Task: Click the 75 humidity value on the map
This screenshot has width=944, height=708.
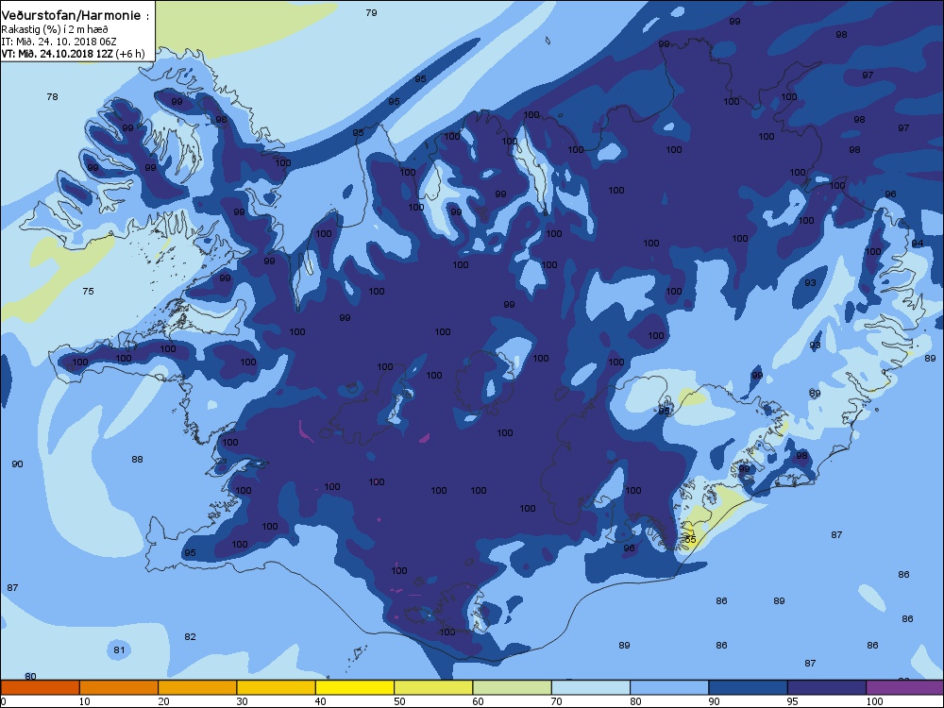Action: (88, 292)
